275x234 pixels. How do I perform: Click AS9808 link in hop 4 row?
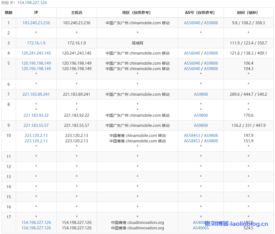pyautogui.click(x=211, y=53)
